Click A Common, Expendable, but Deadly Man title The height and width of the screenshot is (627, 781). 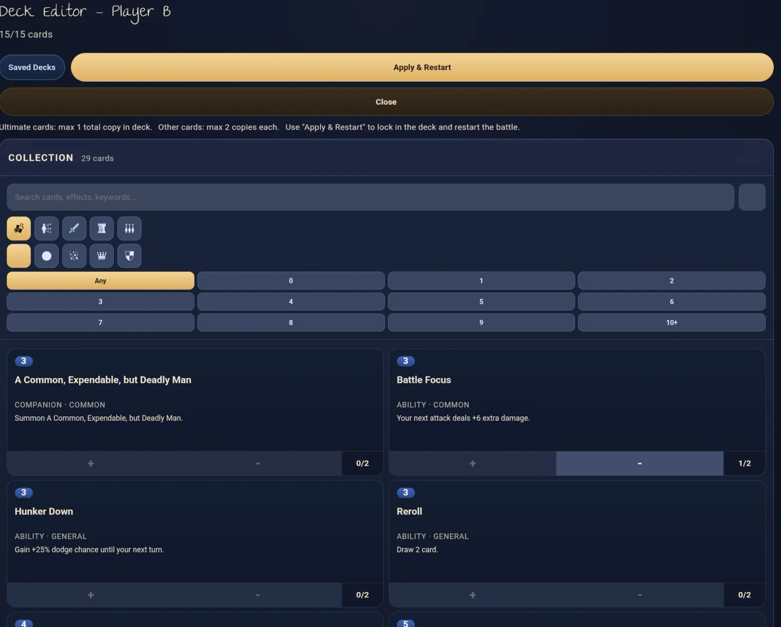click(x=103, y=380)
